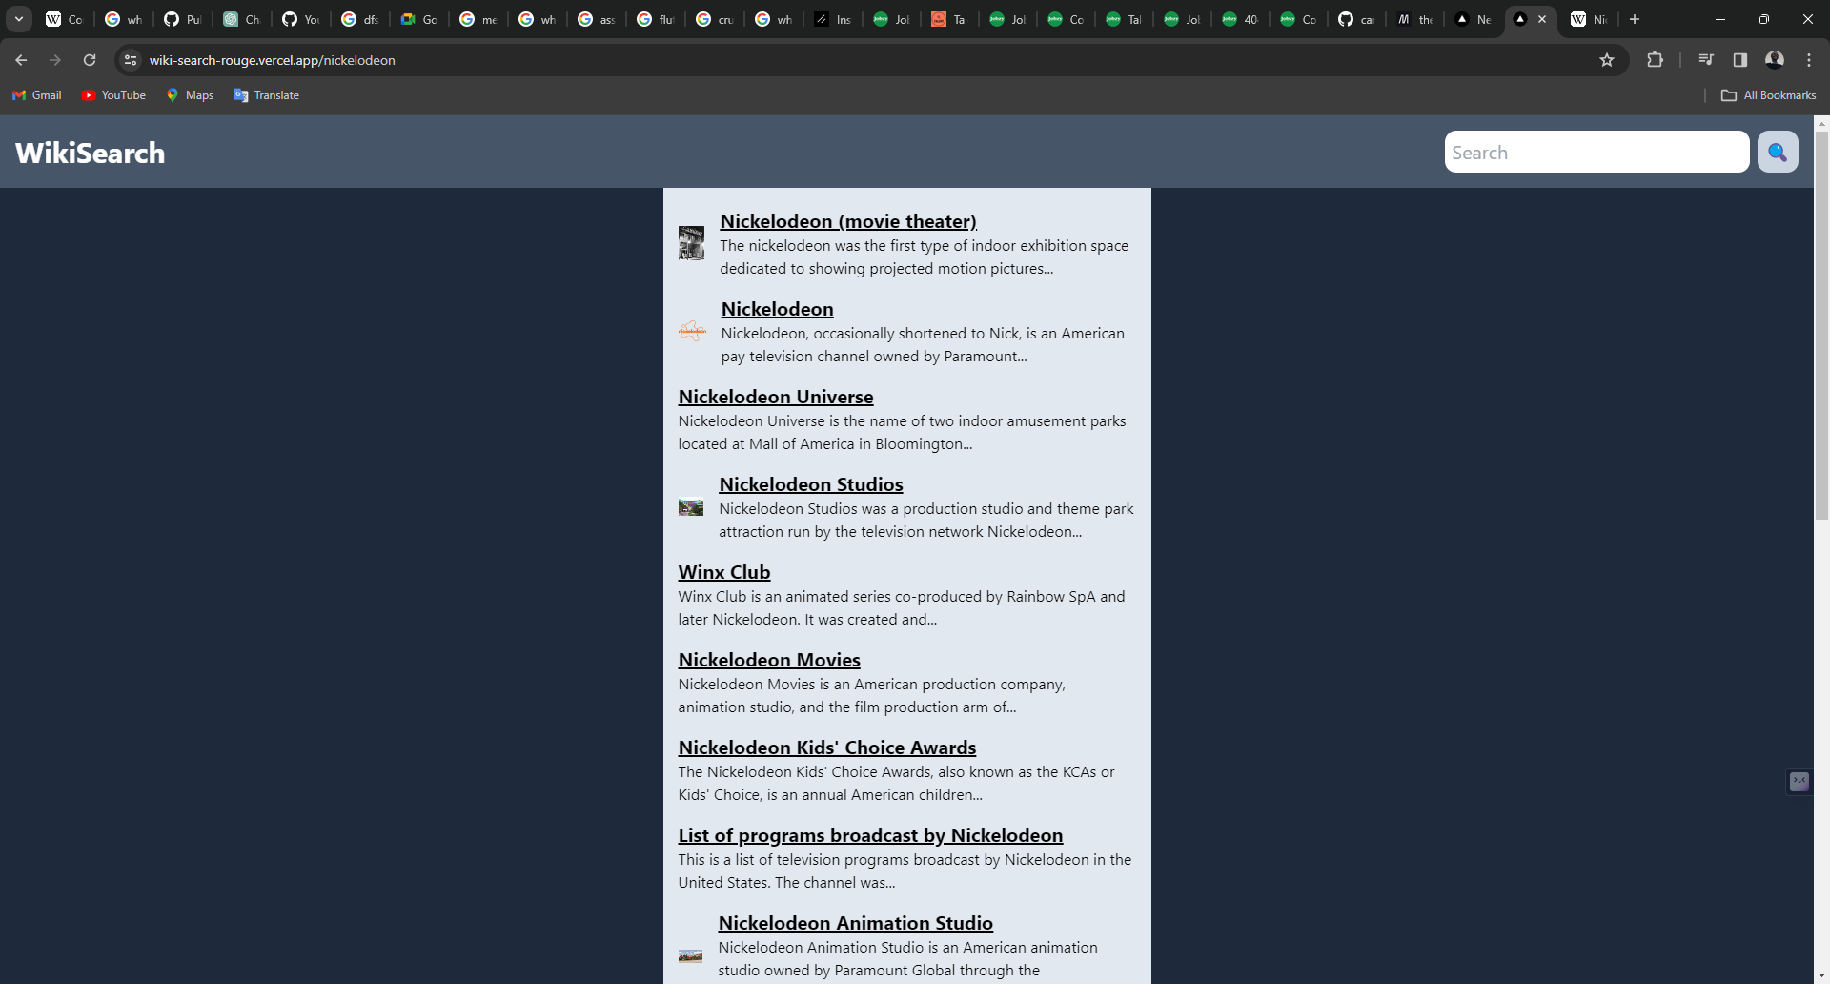Switch to the Wikipedia 'Nic' last tab

1590,19
